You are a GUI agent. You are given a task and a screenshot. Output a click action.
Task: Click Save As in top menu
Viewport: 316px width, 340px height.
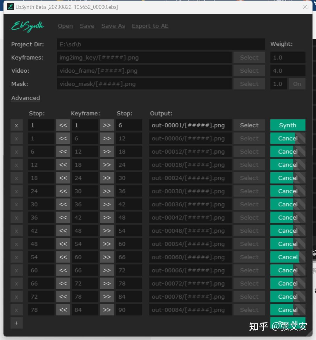113,26
